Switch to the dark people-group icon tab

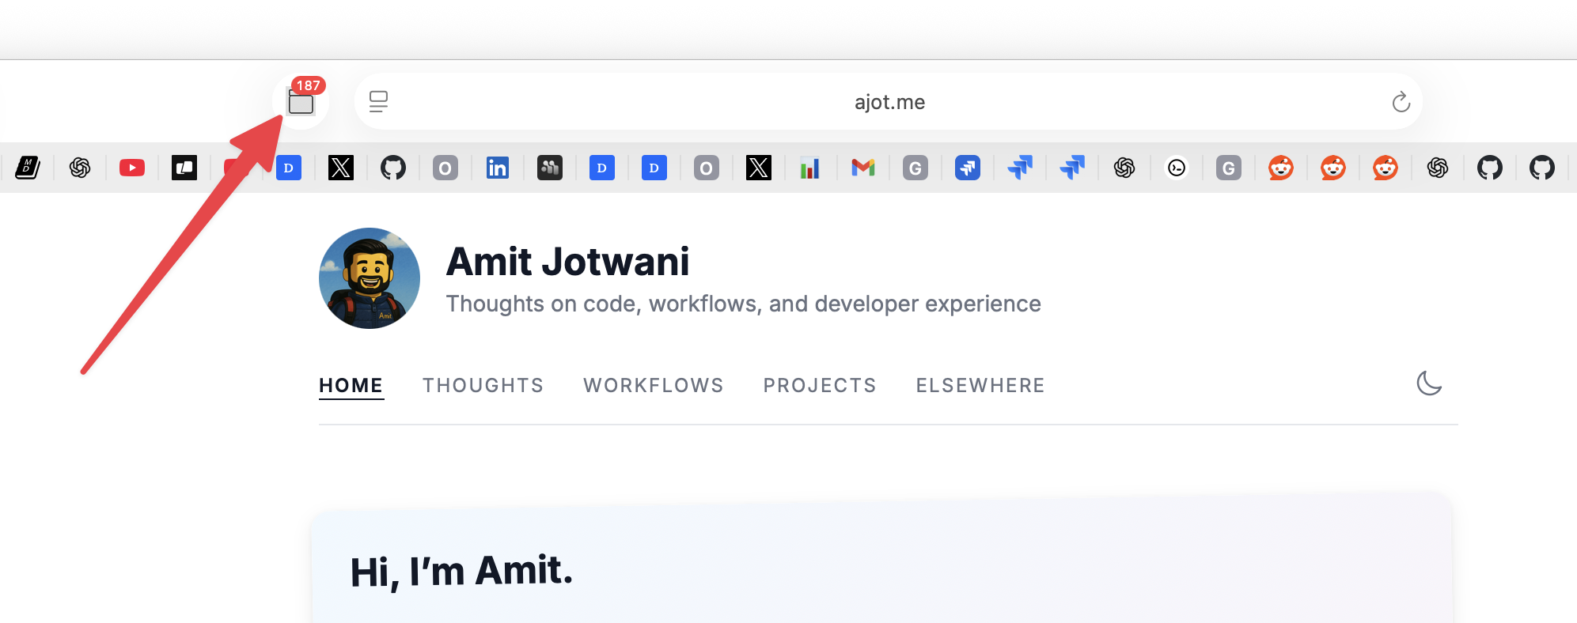click(x=550, y=168)
